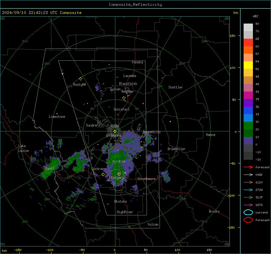This screenshot has height=254, width=271.
Task: Click the Banff label on the map
Action: (50, 168)
